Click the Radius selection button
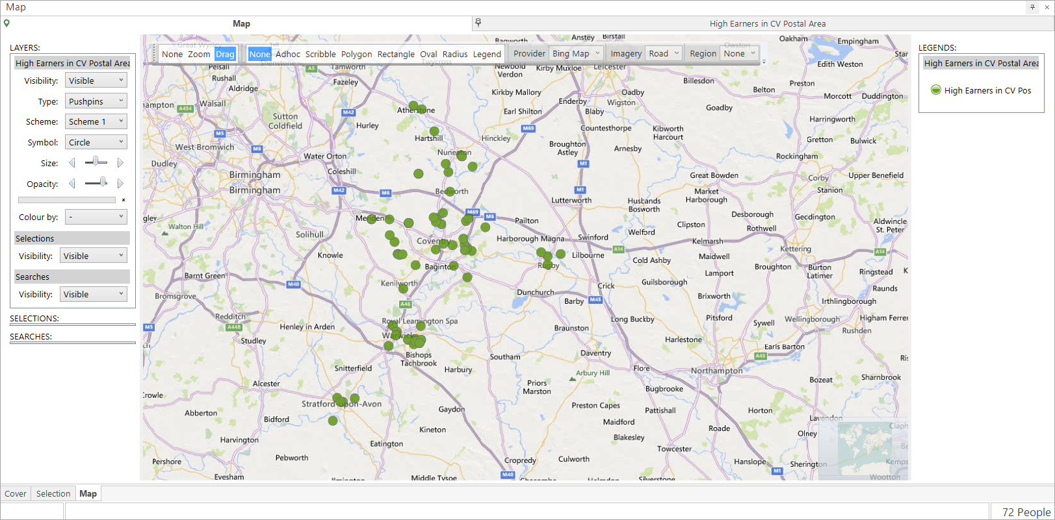The width and height of the screenshot is (1055, 520). [455, 54]
